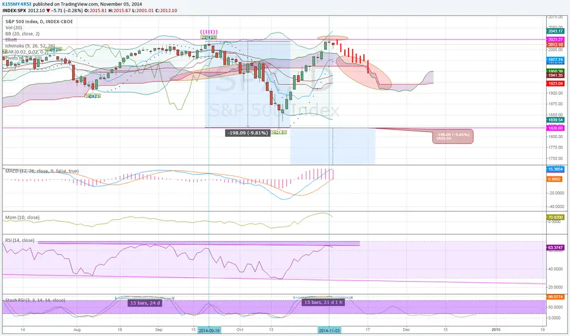Open the K155MY4R53 author profile link
The width and height of the screenshot is (570, 336).
point(18,4)
